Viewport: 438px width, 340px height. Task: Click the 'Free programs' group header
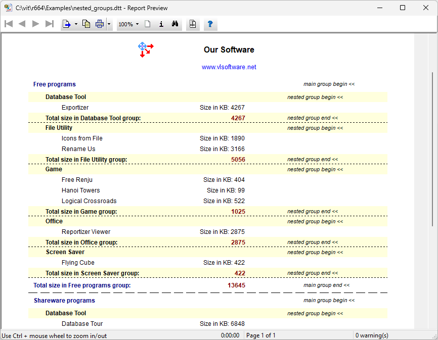pos(55,84)
